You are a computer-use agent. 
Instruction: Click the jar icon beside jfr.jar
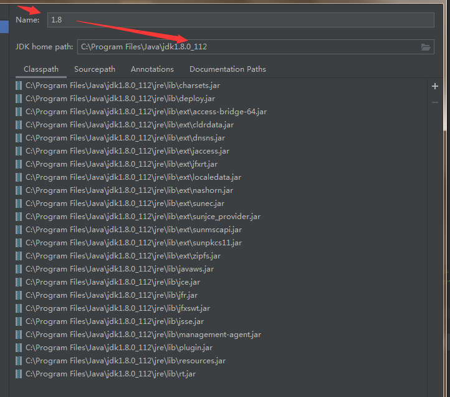tap(19, 295)
